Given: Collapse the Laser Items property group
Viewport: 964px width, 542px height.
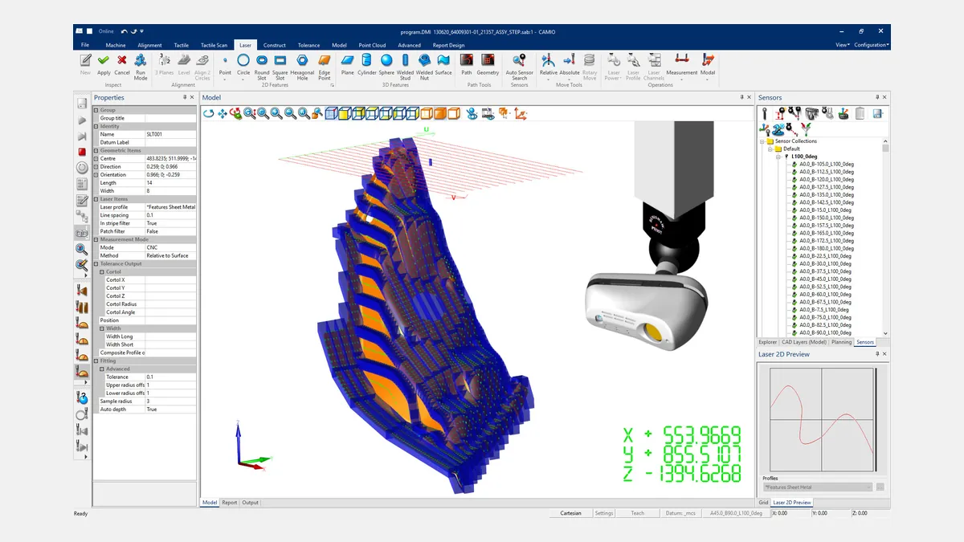Looking at the screenshot, I should click(96, 199).
